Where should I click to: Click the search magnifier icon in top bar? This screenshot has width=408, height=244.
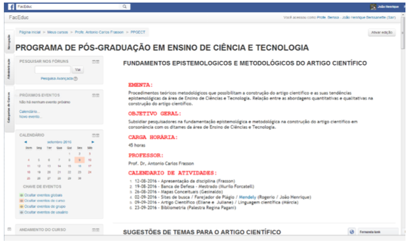click(x=125, y=6)
